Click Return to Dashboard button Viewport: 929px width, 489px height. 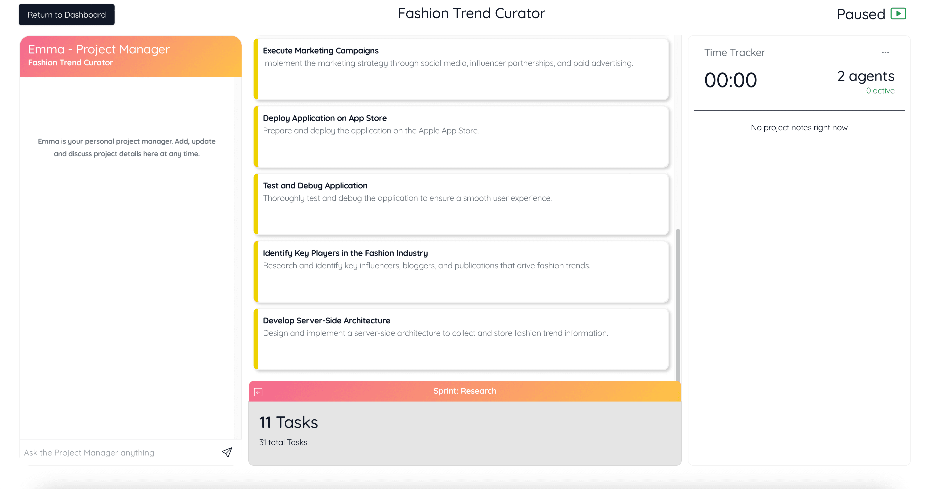[x=67, y=15]
